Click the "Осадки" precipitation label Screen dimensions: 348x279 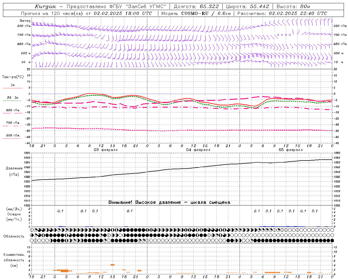point(14,214)
